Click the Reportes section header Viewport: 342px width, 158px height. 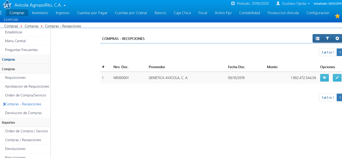(x=8, y=122)
